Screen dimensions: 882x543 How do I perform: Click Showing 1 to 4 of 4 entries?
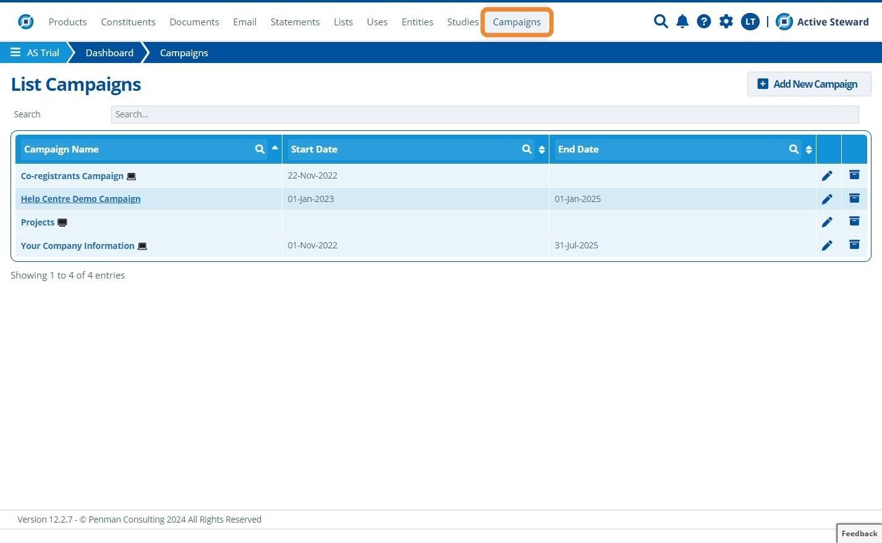point(67,276)
